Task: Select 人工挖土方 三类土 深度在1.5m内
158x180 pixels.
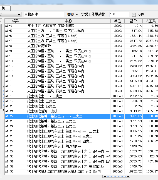Action: point(52,36)
